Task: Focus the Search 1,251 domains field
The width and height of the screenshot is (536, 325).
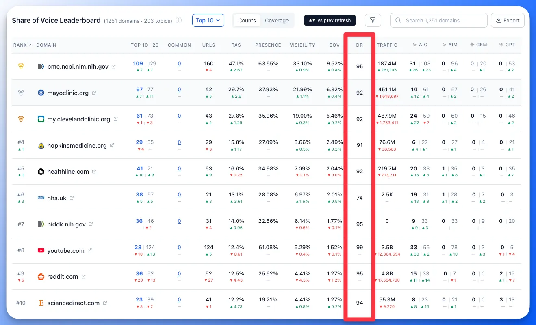Action: [x=438, y=20]
